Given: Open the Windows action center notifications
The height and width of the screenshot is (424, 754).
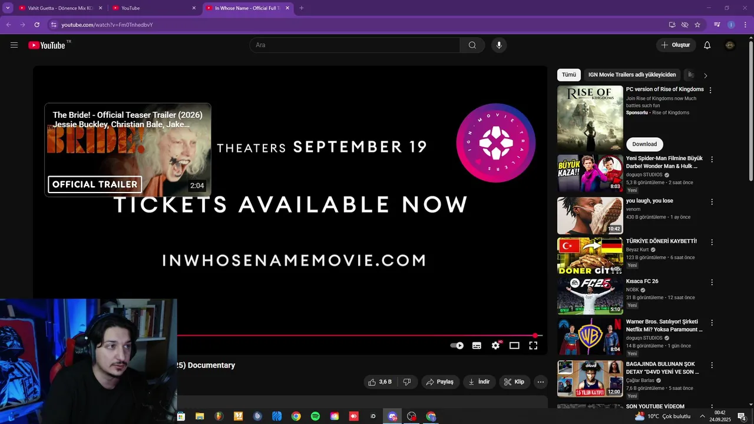Looking at the screenshot, I should (x=742, y=416).
